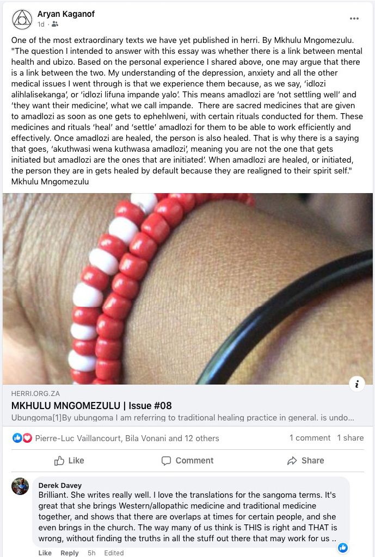Open the MKHULU MNGOMEZULU Issue #08 article
Viewport: 375px width, 557px height.
coord(91,406)
